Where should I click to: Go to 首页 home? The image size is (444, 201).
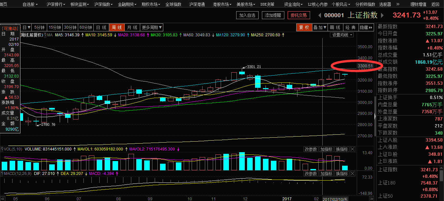click(4, 4)
